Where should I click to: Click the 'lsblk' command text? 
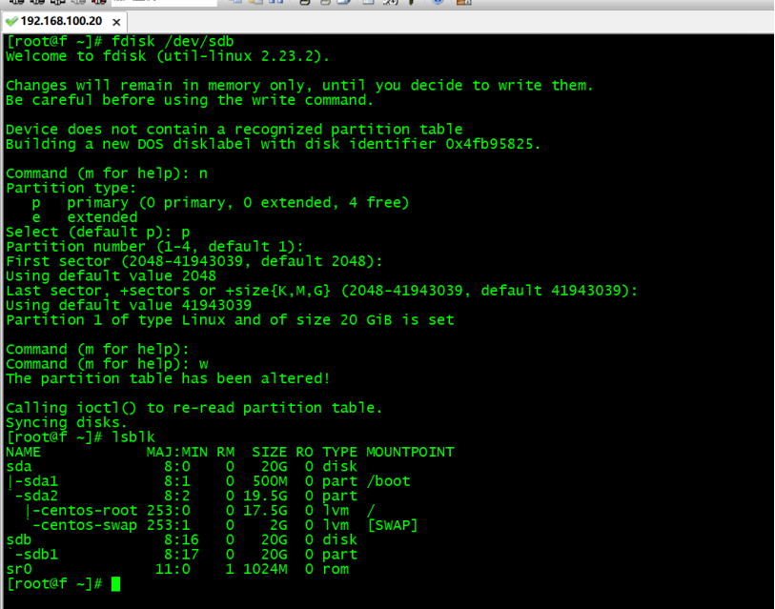pyautogui.click(x=133, y=437)
